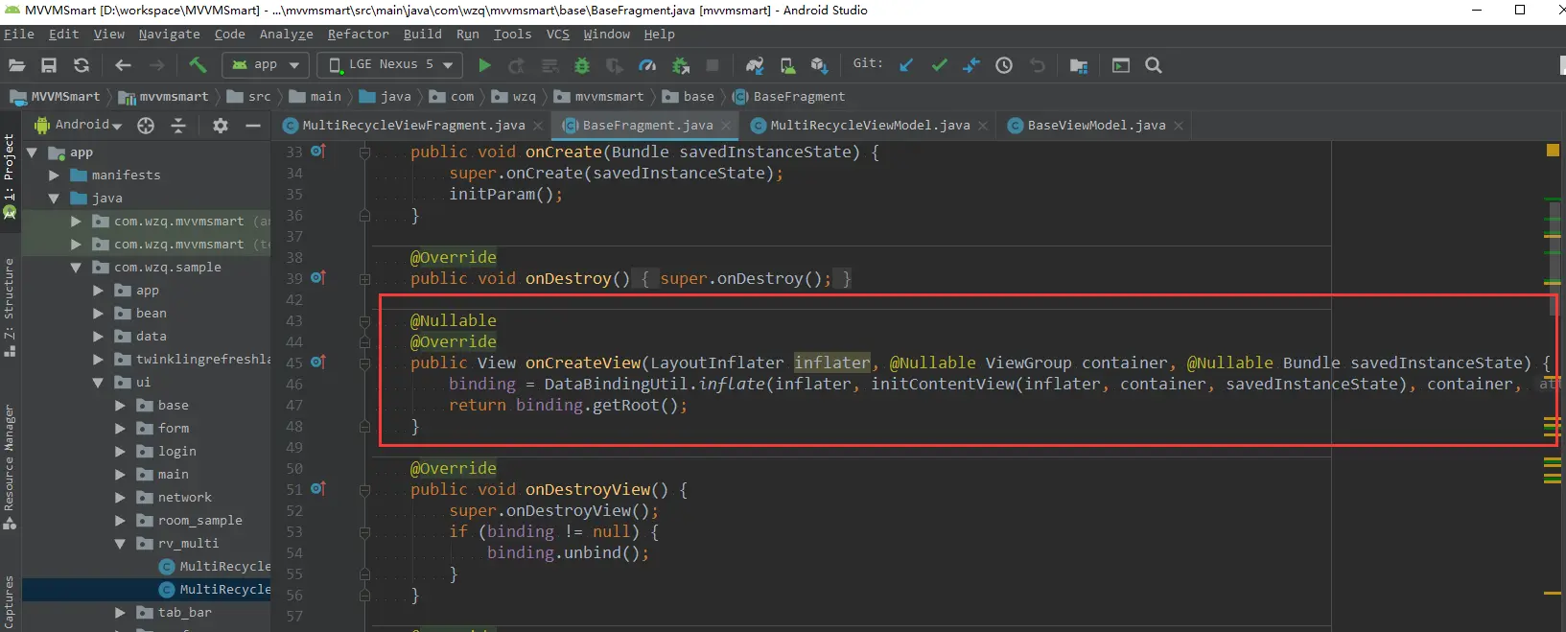
Task: Click the Search Everywhere magnifier icon
Action: pos(1154,65)
